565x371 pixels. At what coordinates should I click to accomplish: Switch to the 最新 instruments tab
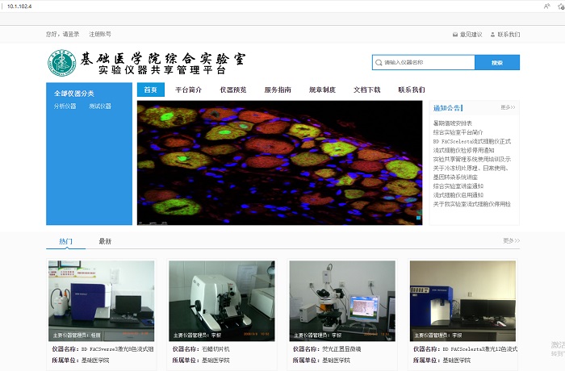pos(105,241)
